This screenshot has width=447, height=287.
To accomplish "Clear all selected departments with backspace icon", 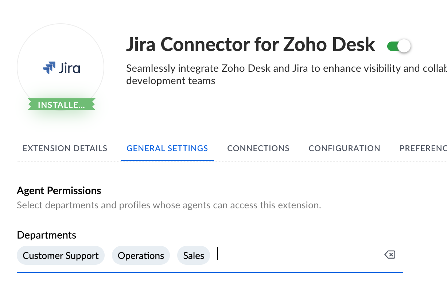I will (390, 255).
